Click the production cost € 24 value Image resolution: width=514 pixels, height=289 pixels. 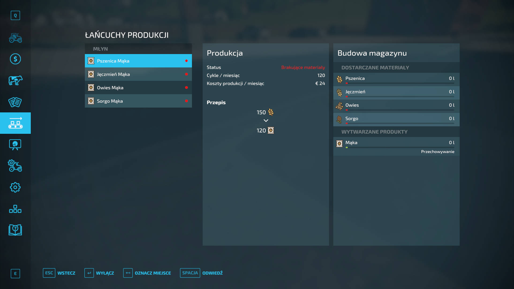320,83
